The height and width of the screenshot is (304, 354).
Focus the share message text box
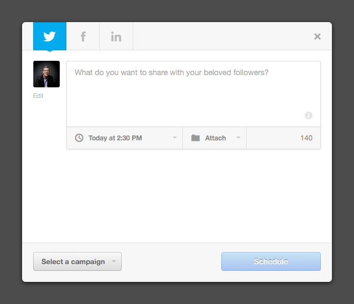point(194,94)
